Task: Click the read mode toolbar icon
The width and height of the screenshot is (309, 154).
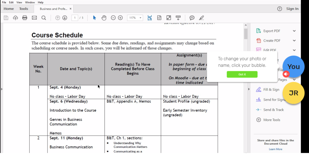Action: [178, 18]
